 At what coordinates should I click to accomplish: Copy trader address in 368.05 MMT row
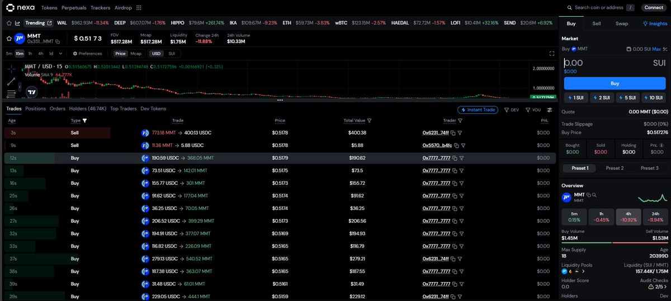455,158
